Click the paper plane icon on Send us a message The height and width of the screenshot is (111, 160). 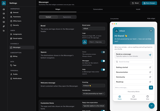pyautogui.click(x=150, y=55)
